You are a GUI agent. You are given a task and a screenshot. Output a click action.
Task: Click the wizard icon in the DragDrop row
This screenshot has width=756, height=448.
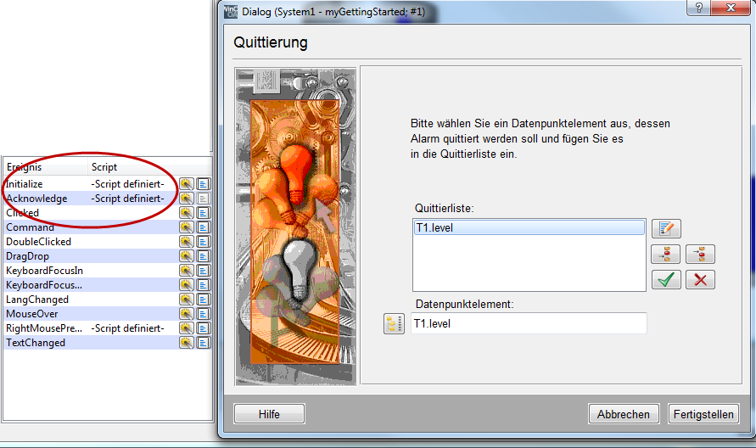(x=186, y=256)
